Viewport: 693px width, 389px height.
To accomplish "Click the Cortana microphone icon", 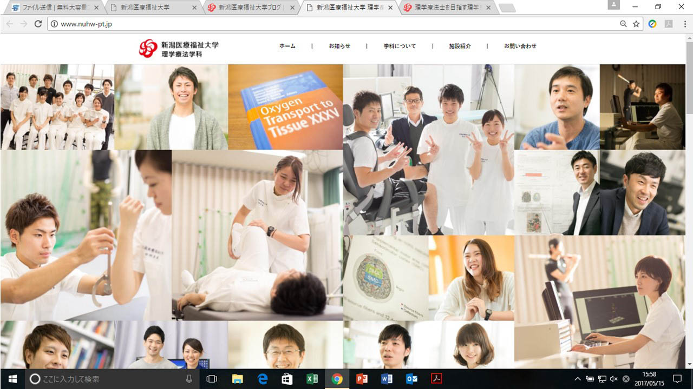I will (189, 379).
